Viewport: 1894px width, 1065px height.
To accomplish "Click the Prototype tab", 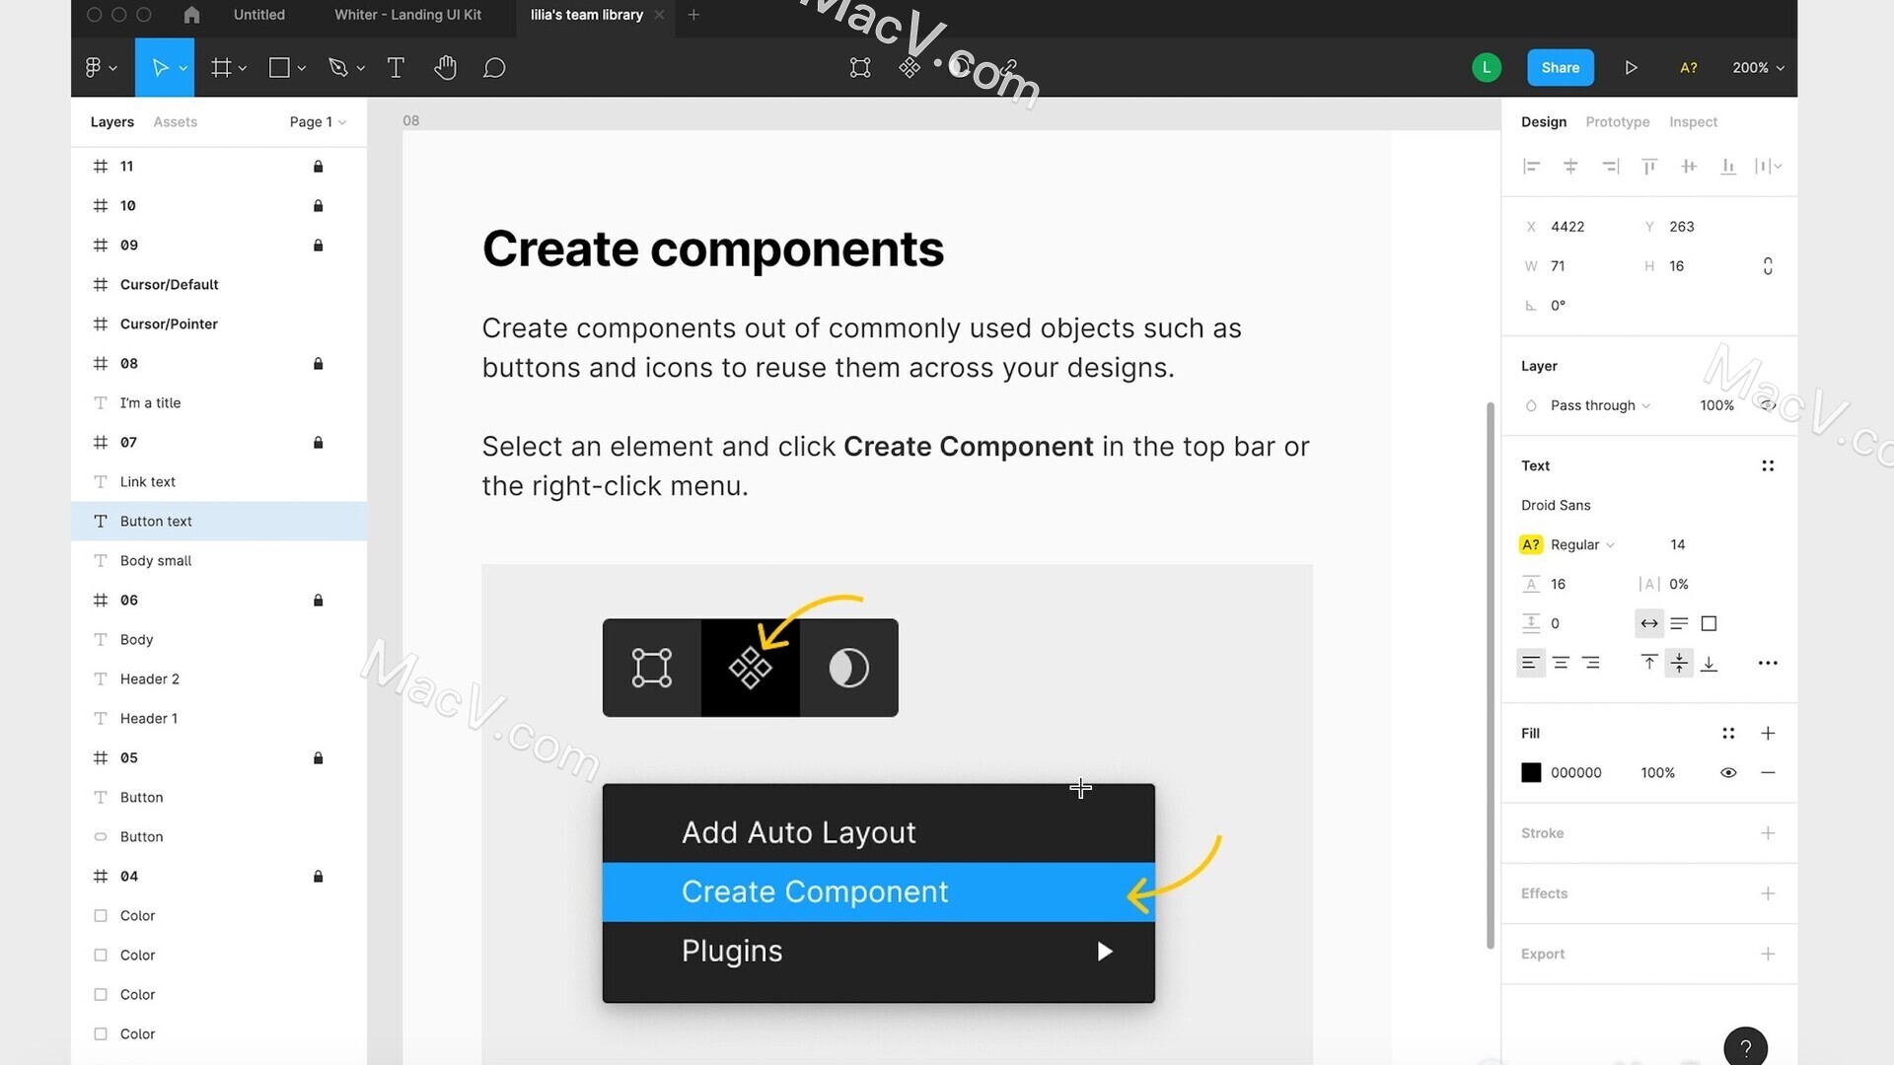I will 1617,121.
